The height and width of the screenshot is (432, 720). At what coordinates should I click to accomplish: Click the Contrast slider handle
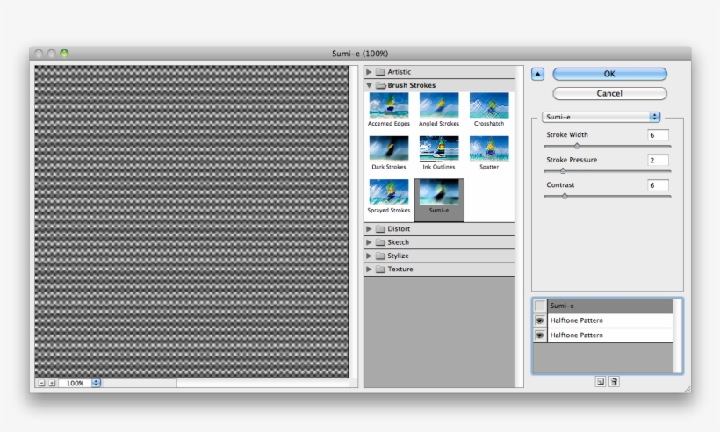pyautogui.click(x=565, y=196)
